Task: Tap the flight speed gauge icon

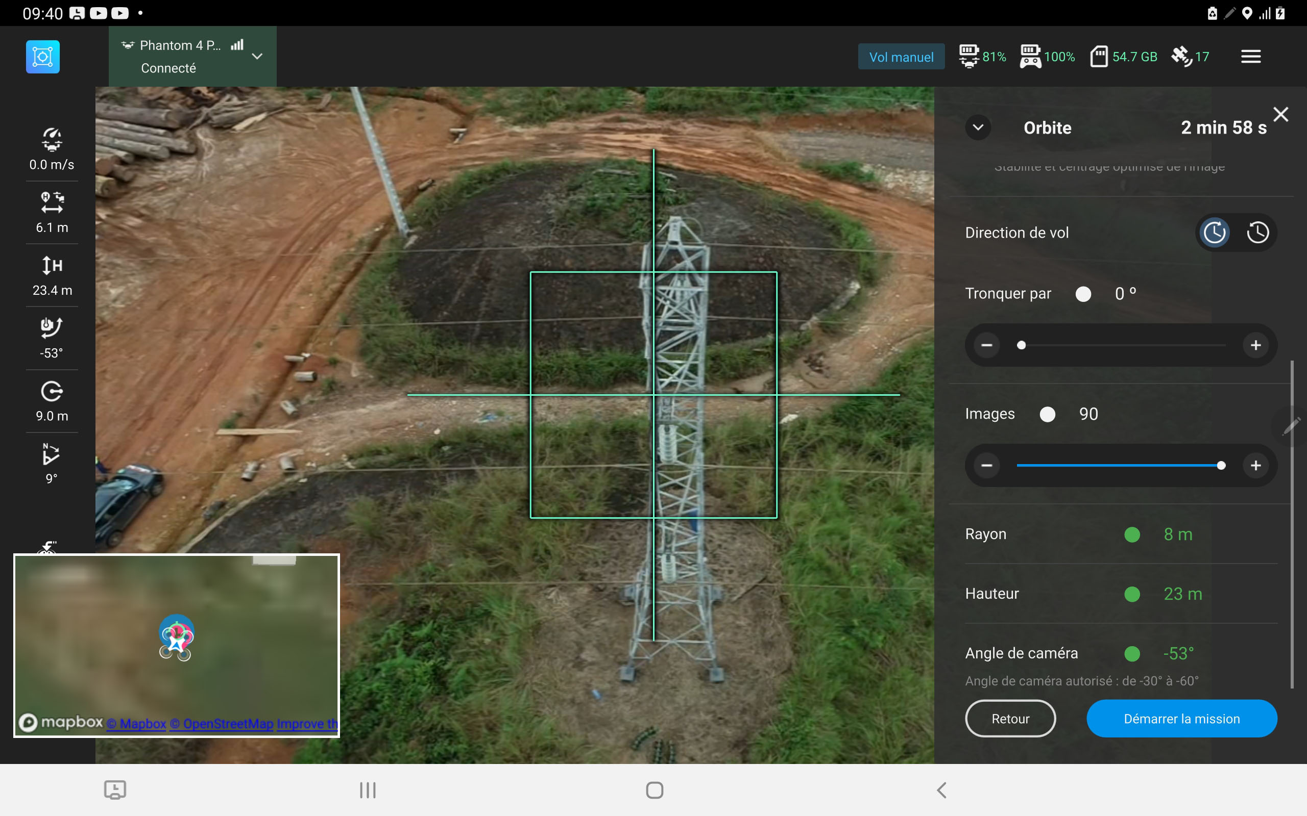Action: coord(52,139)
